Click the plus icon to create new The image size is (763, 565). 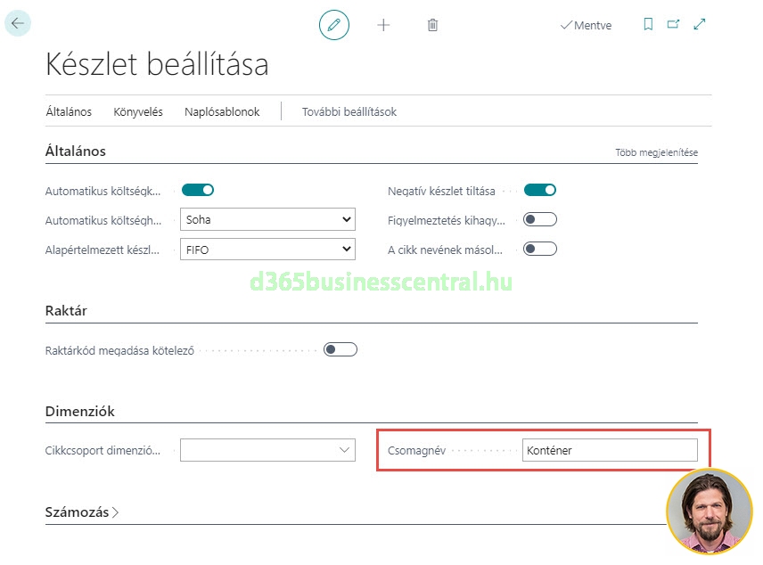[383, 25]
